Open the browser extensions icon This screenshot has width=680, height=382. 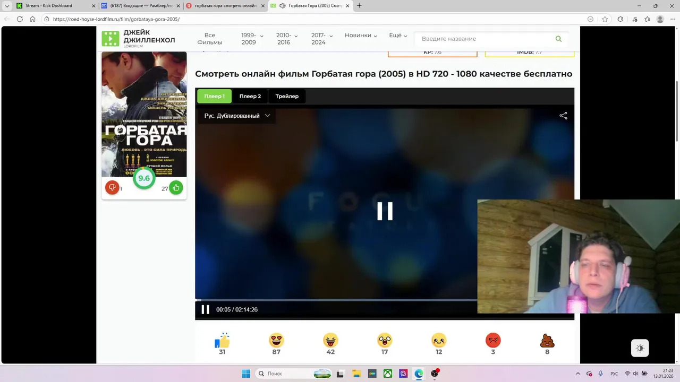point(619,19)
